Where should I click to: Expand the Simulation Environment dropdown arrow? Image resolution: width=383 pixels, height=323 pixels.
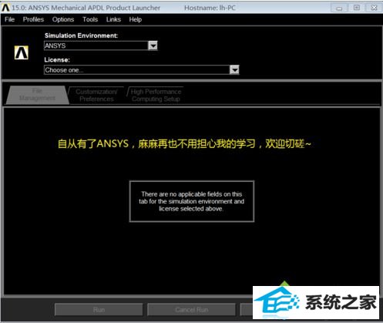point(153,45)
